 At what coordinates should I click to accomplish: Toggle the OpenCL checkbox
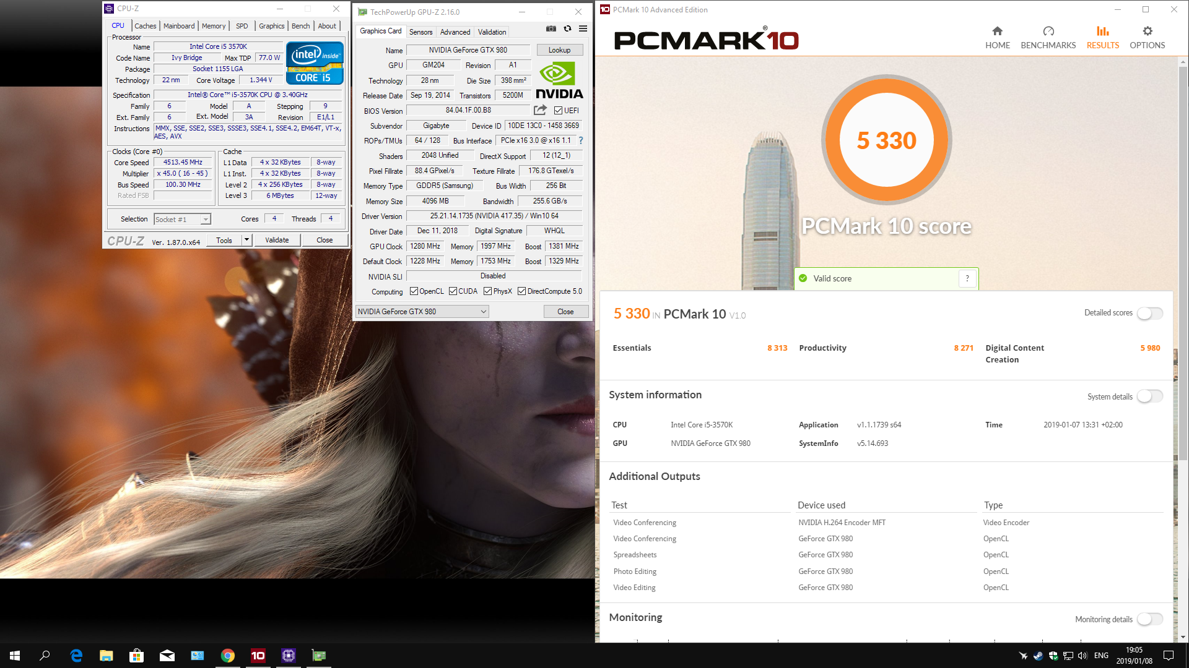414,291
